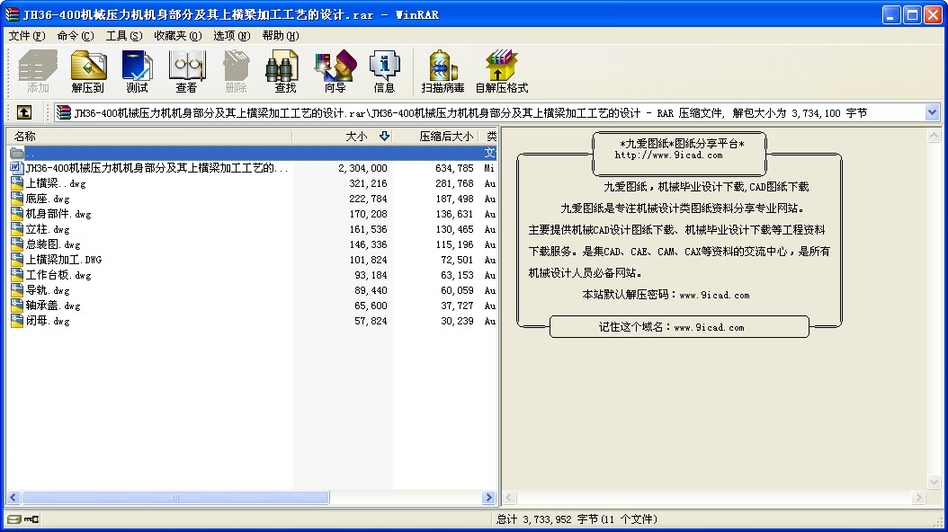The image size is (948, 532).
Task: Expand the archive path dropdown arrow
Action: [x=932, y=112]
